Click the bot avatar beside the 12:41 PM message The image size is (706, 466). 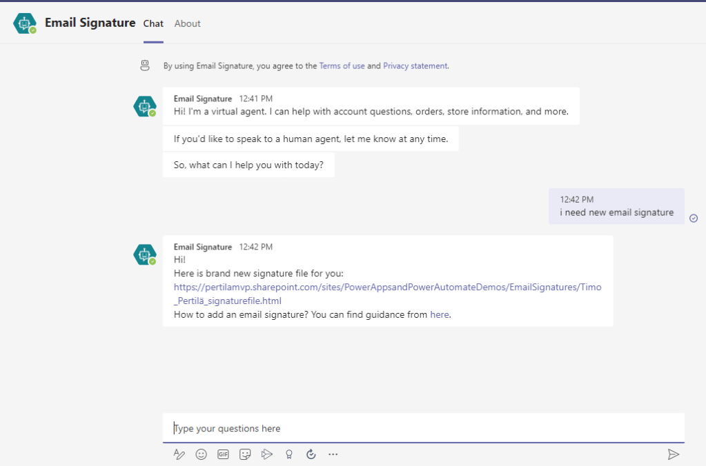144,106
